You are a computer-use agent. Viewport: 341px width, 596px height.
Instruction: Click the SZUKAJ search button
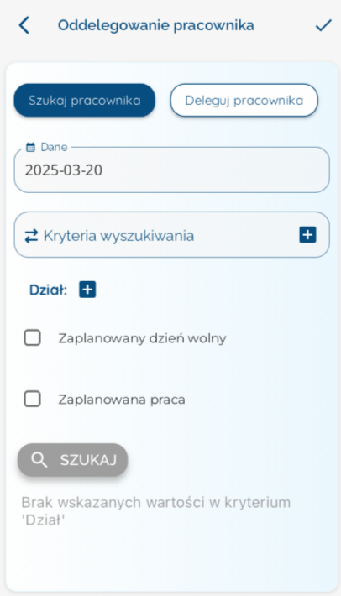[x=72, y=460]
